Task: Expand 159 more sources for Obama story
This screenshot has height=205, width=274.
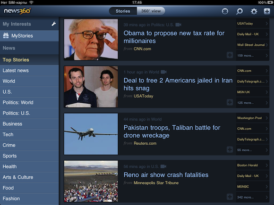Action: coord(252,56)
